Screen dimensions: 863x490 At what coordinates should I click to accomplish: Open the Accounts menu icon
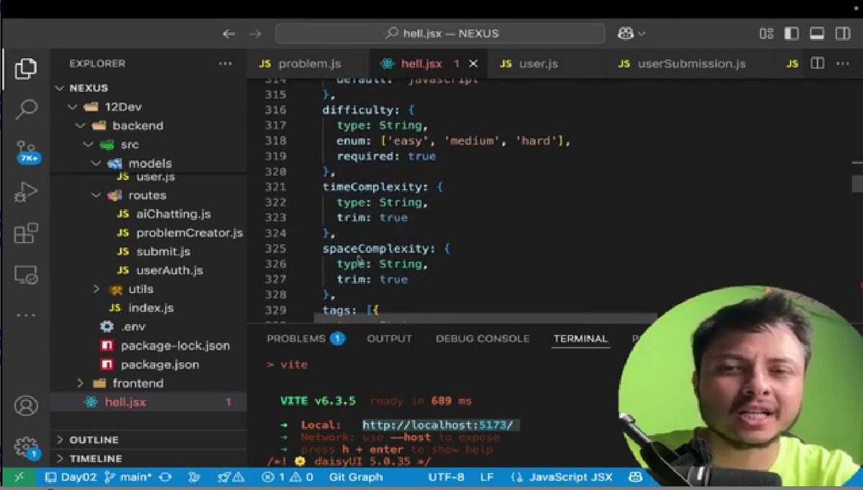click(26, 407)
